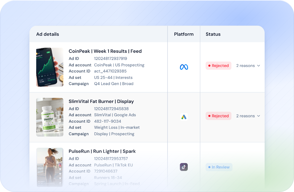Click ad account PulseRun | TikTok EU
The image size is (294, 192).
point(113,165)
